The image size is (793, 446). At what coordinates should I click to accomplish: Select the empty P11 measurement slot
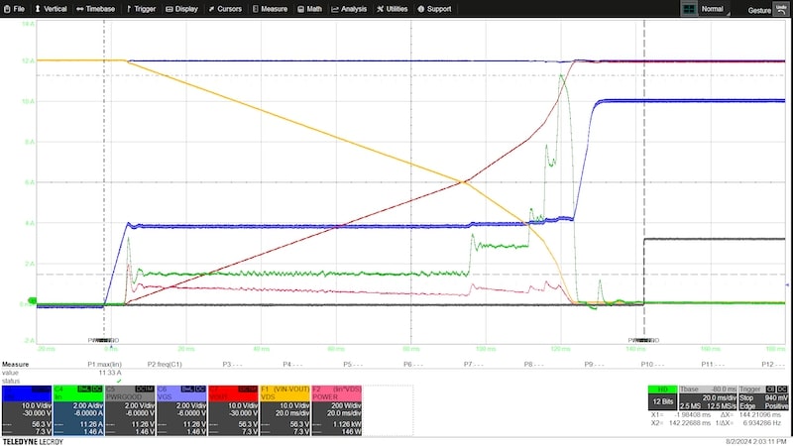(713, 364)
